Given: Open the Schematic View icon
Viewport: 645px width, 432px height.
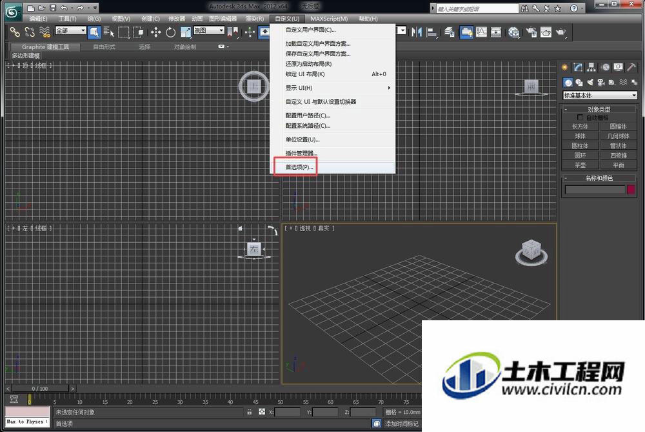Looking at the screenshot, I should (496, 32).
